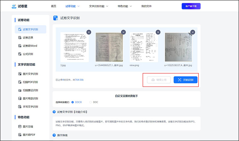Open 试卷转Word sidebar icon
Viewport: 239px width, 141px height.
click(x=20, y=46)
